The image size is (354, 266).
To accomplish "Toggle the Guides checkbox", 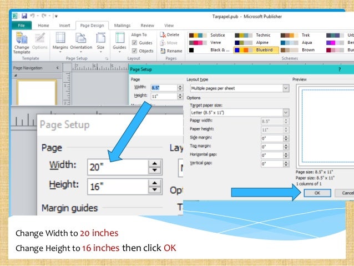I will 134,43.
